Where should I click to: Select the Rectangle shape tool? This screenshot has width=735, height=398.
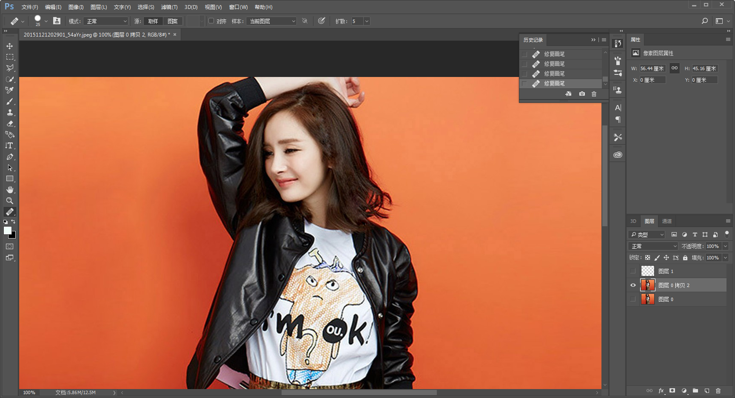(9, 179)
